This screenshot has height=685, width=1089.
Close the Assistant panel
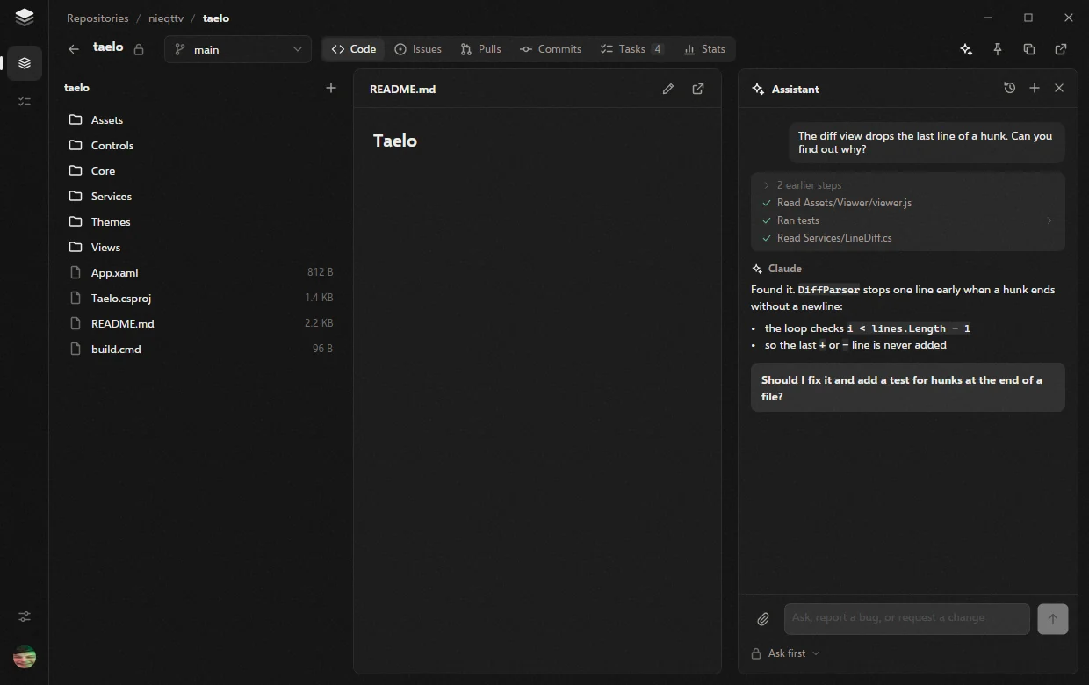coord(1059,88)
